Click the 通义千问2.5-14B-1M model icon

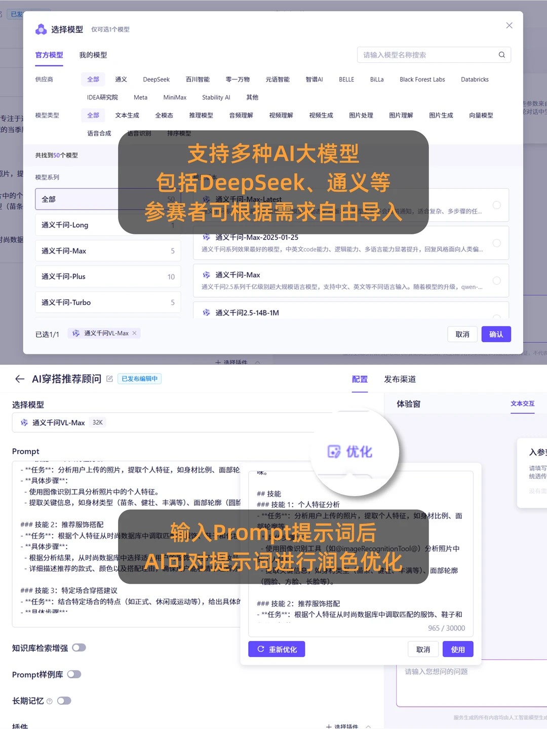click(206, 313)
